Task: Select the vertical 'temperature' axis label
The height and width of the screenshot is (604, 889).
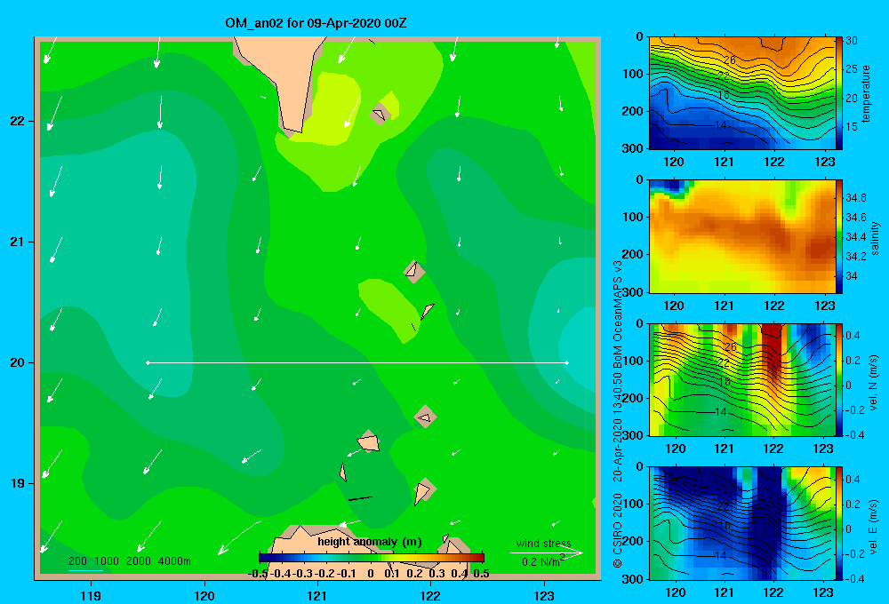Action: (866, 93)
